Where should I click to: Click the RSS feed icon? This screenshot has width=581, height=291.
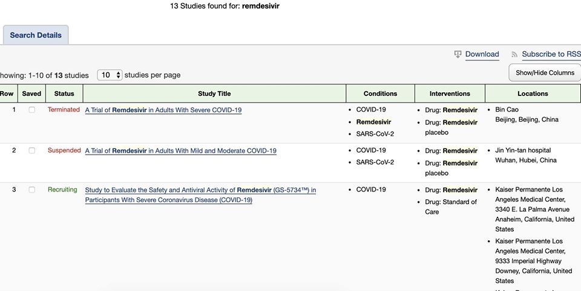coord(514,55)
